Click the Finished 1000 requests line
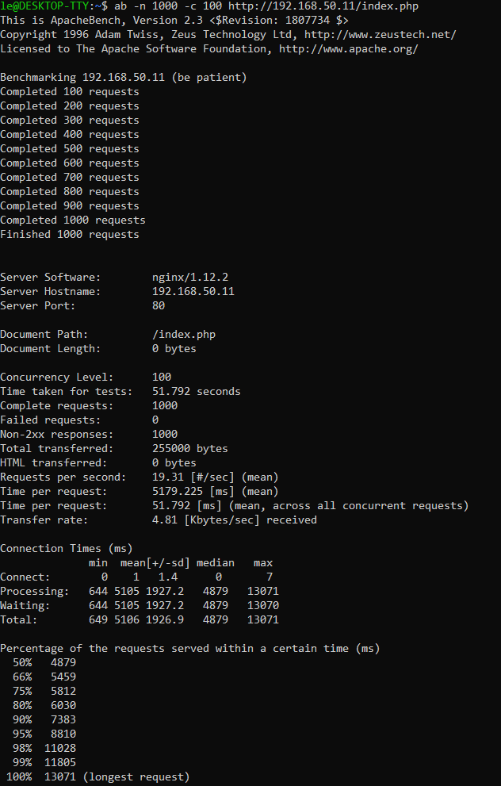The image size is (501, 786). click(70, 235)
